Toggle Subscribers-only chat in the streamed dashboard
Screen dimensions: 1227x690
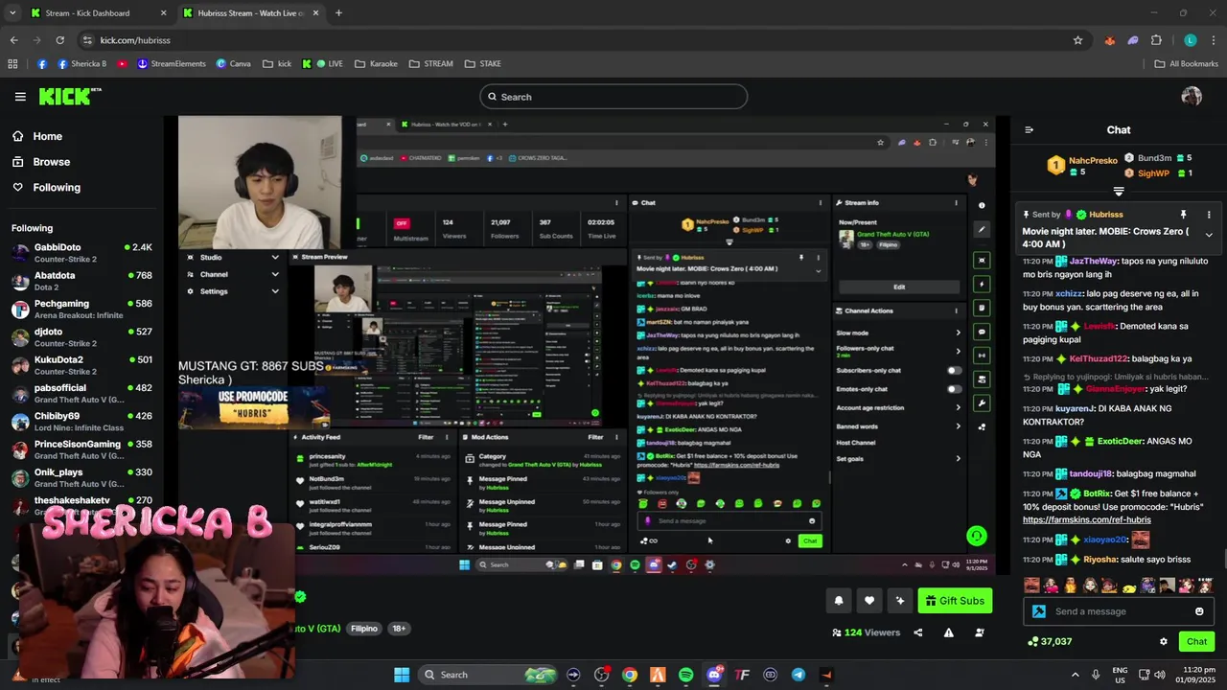pos(954,370)
